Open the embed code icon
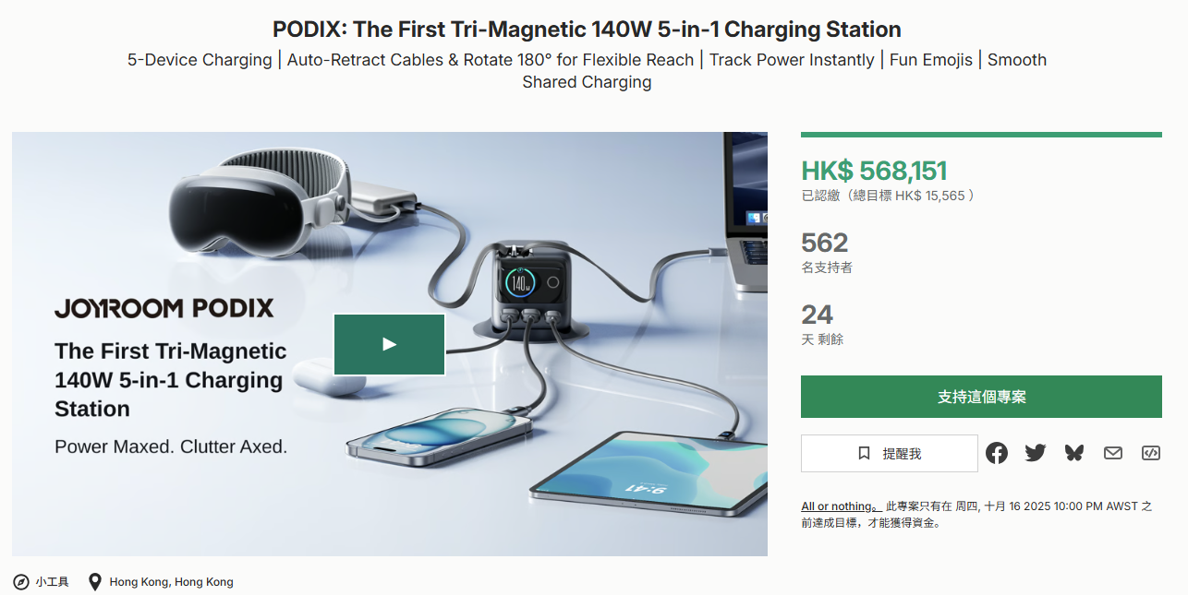1188x595 pixels. tap(1151, 453)
